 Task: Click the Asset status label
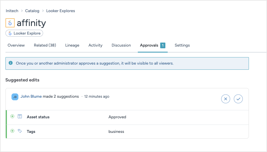38,117
